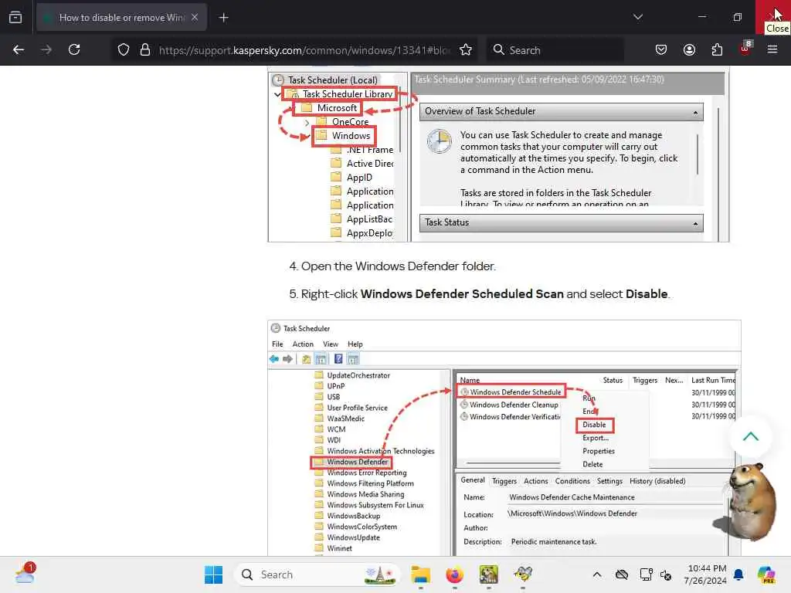Click the scroll-to-top arrow button on the page

[751, 437]
